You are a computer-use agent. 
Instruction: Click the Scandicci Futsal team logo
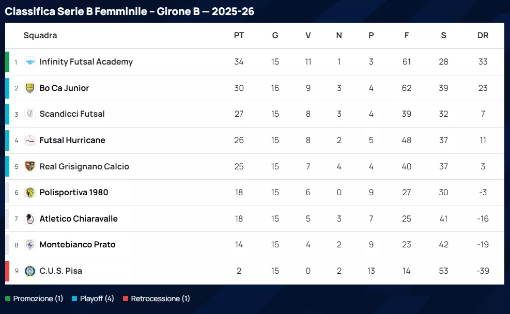tap(30, 114)
